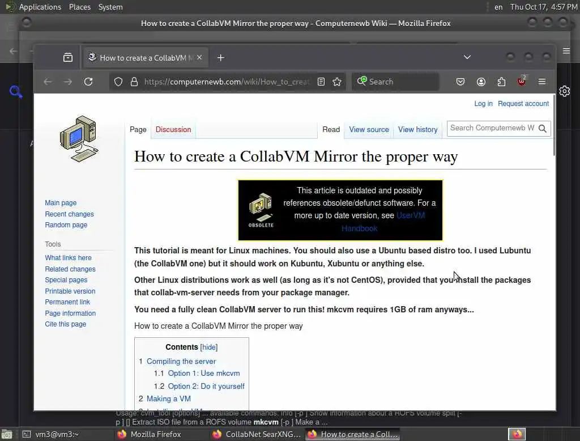Jump to Making a VM section
This screenshot has width=580, height=441.
pos(169,399)
